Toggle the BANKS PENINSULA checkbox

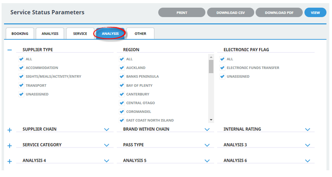click(122, 76)
